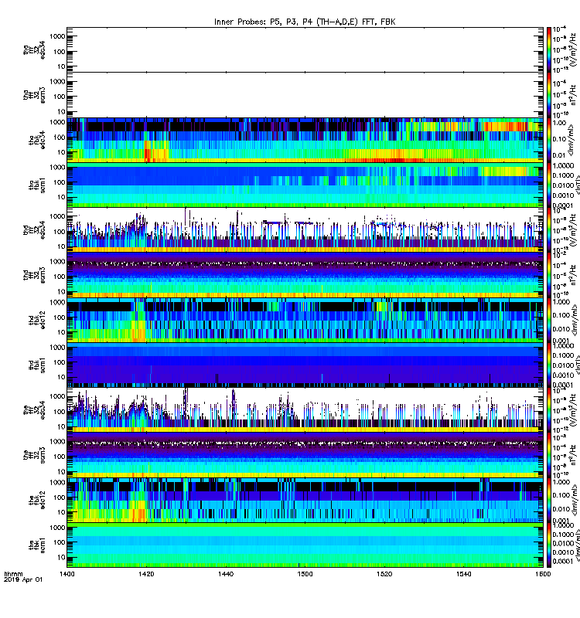This screenshot has width=580, height=618.
Task: Click the 1440 time axis label
Action: (226, 574)
